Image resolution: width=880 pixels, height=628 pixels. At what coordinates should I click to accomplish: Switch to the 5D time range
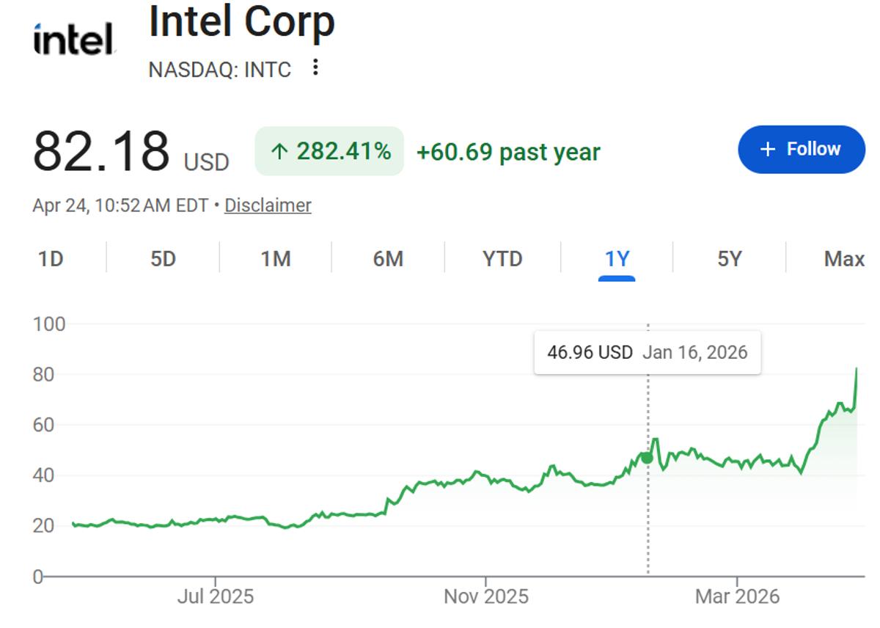[x=163, y=259]
